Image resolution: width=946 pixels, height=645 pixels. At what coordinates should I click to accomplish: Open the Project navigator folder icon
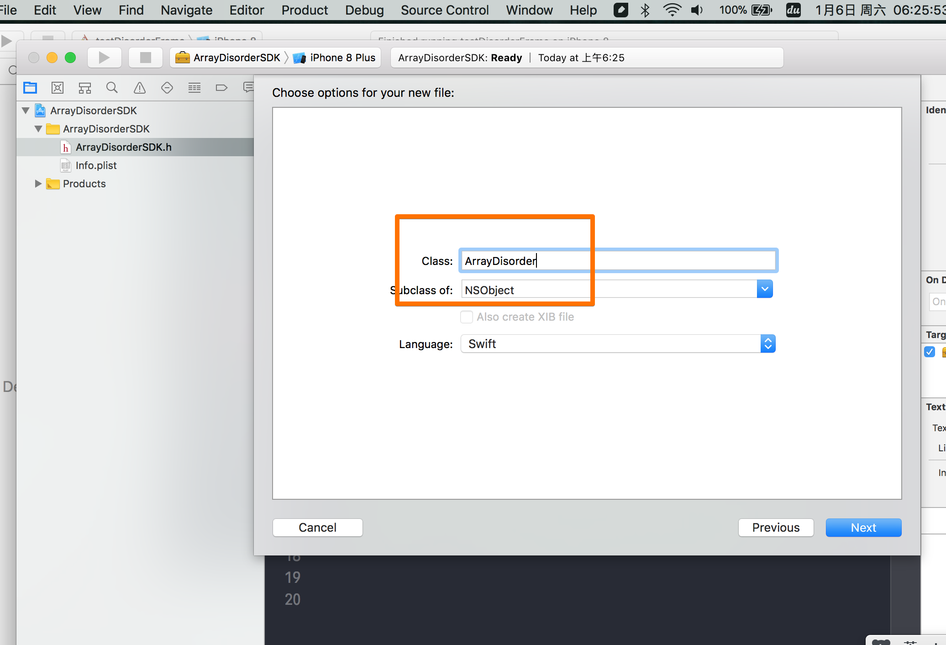coord(30,88)
